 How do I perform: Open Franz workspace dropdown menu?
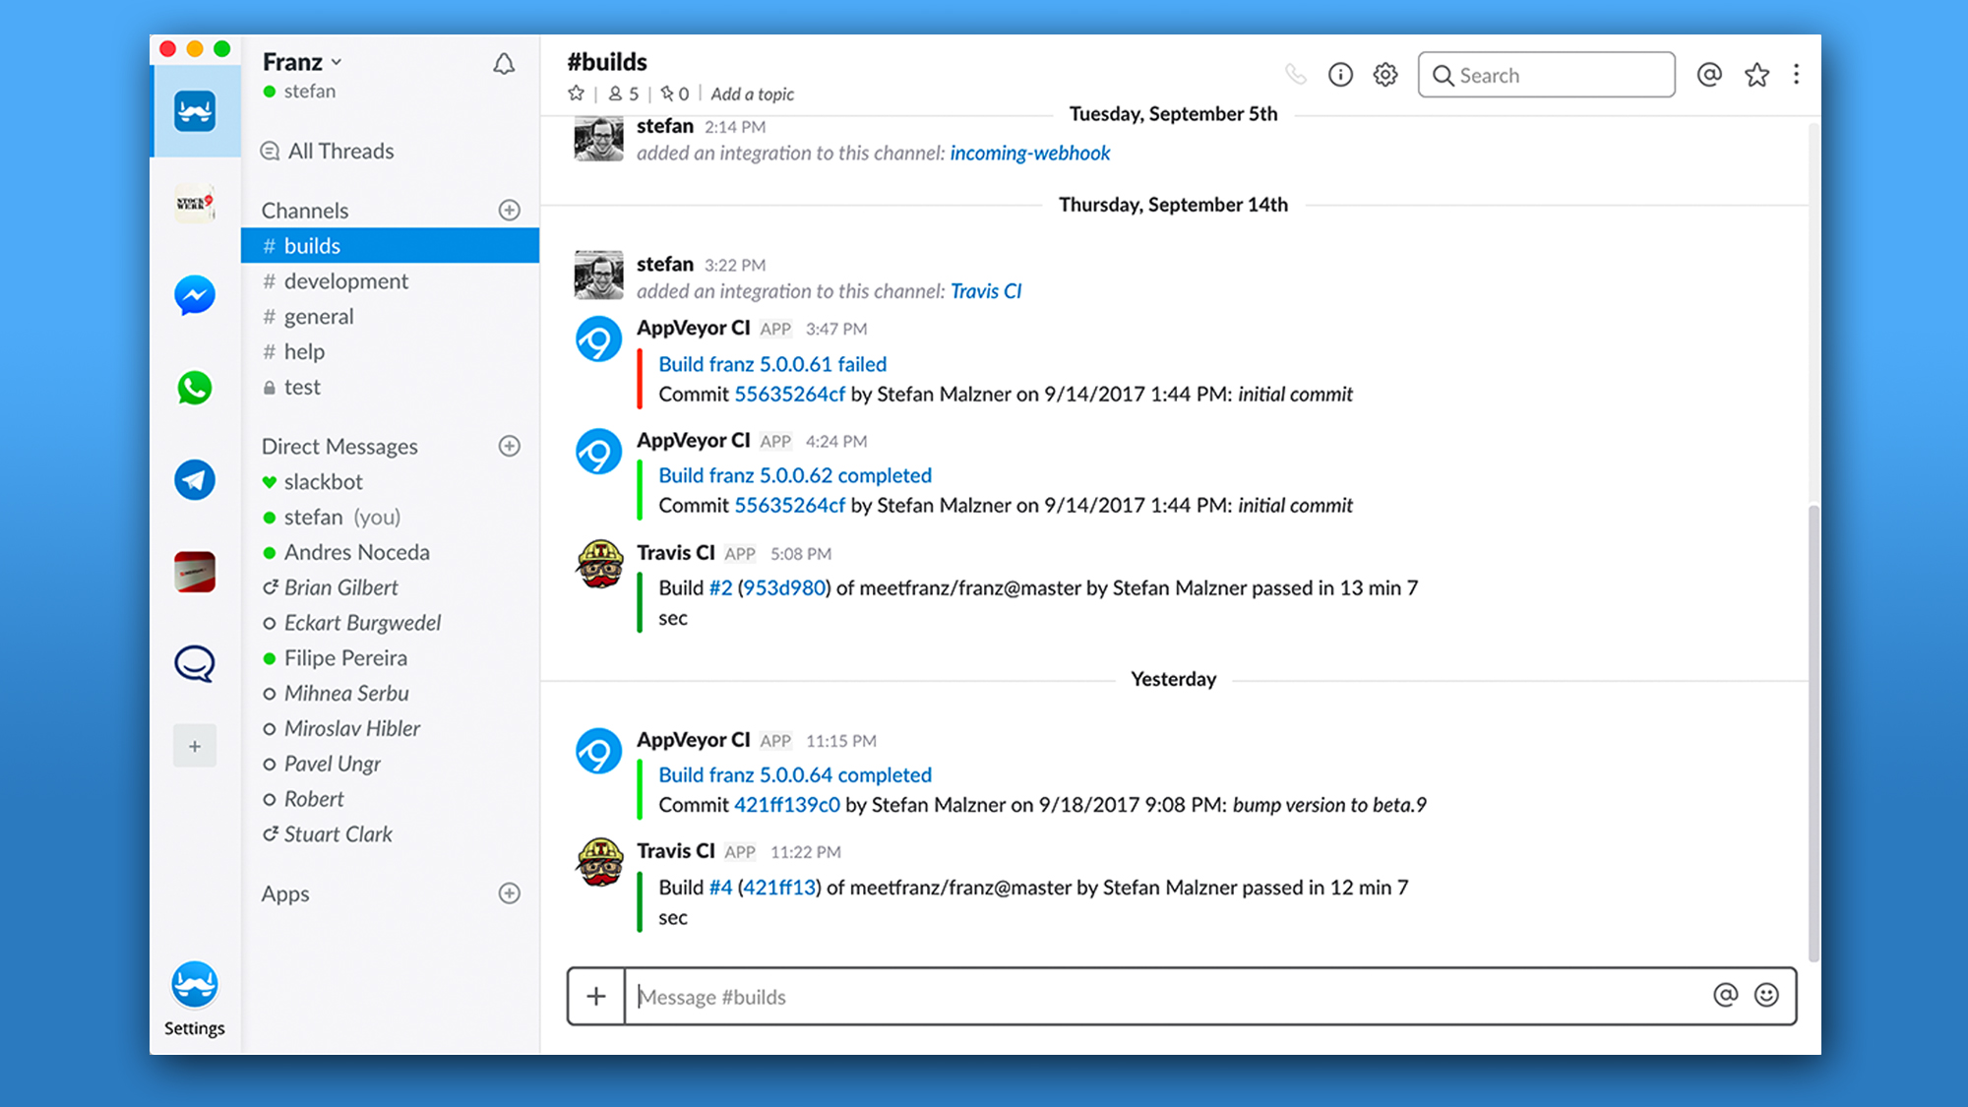[x=303, y=62]
